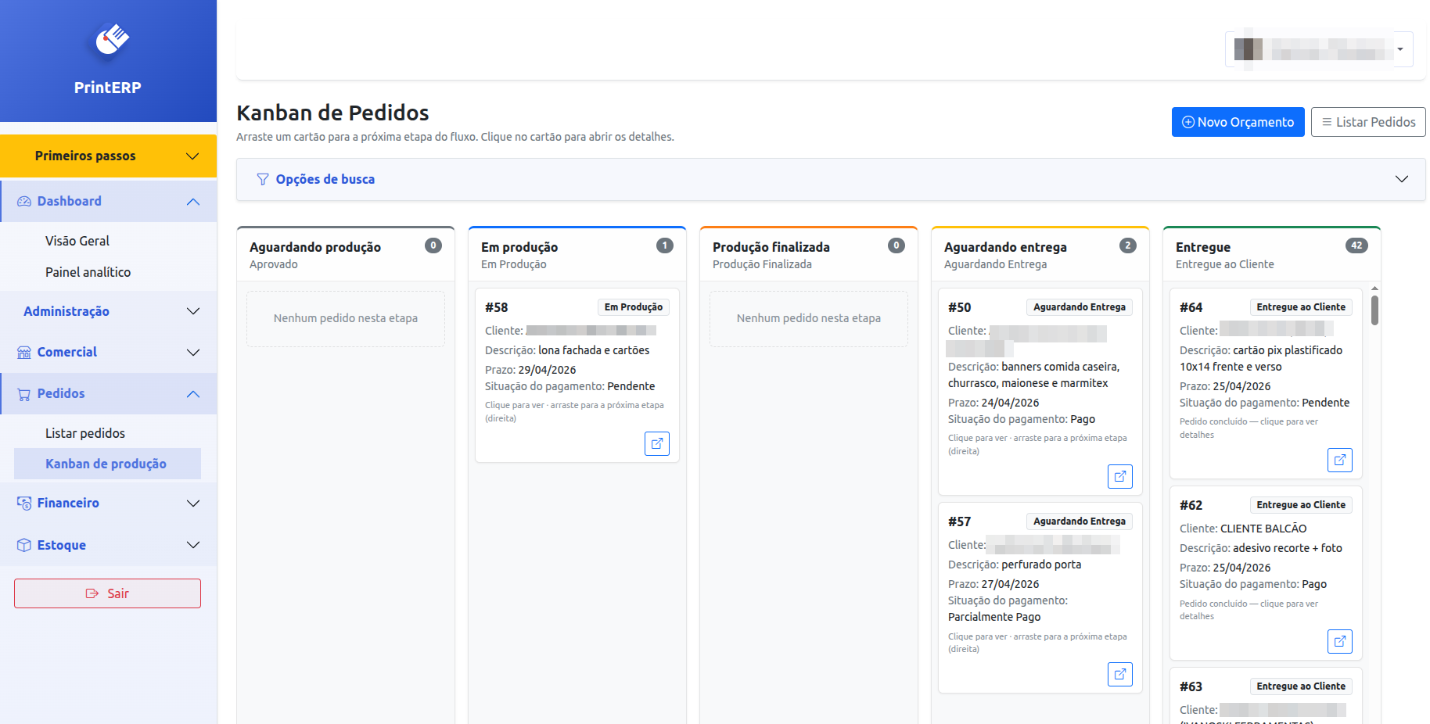Open order #64 external link icon
The height and width of the screenshot is (724, 1430).
pyautogui.click(x=1339, y=460)
